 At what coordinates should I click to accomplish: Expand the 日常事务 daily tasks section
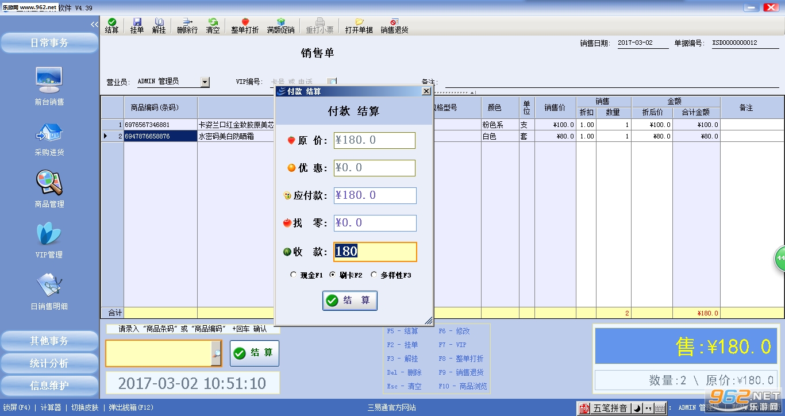tap(49, 43)
